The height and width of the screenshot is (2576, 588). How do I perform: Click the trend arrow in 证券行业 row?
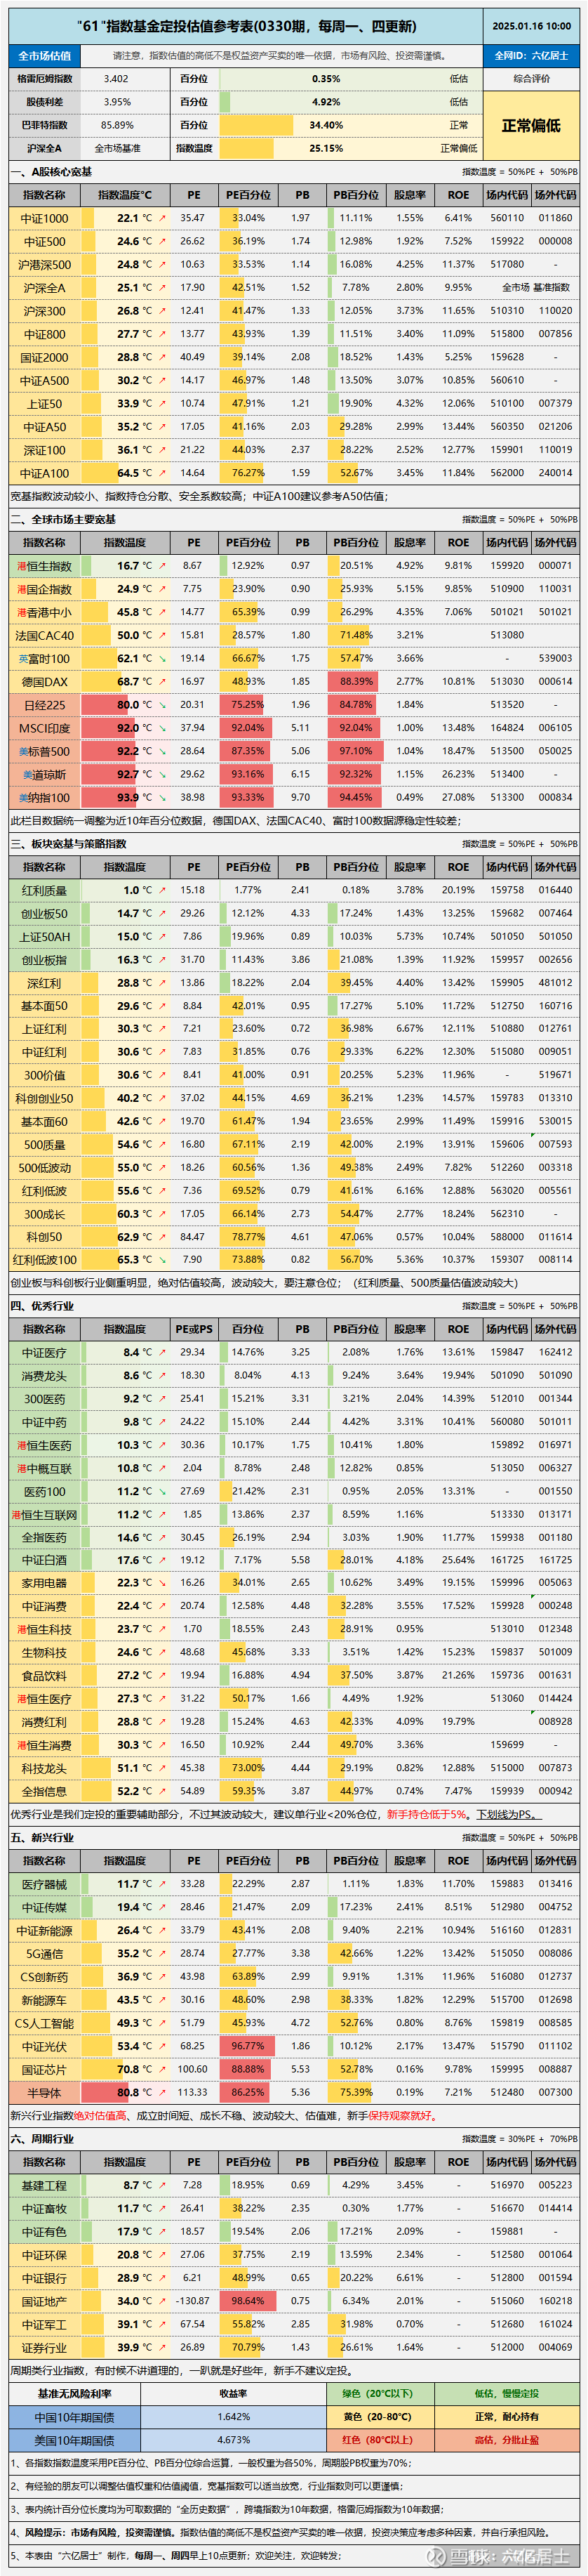point(163,2347)
